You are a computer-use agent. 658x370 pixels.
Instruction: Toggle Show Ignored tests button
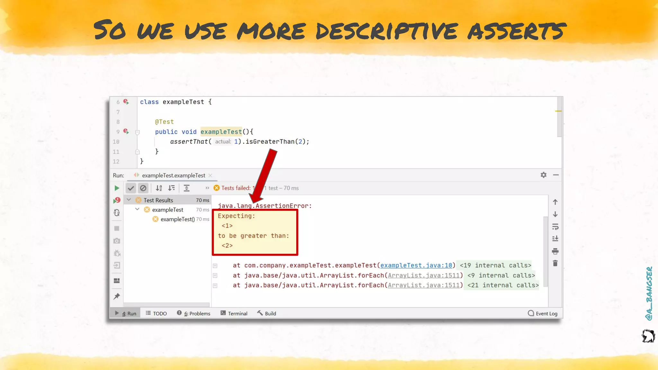(143, 188)
